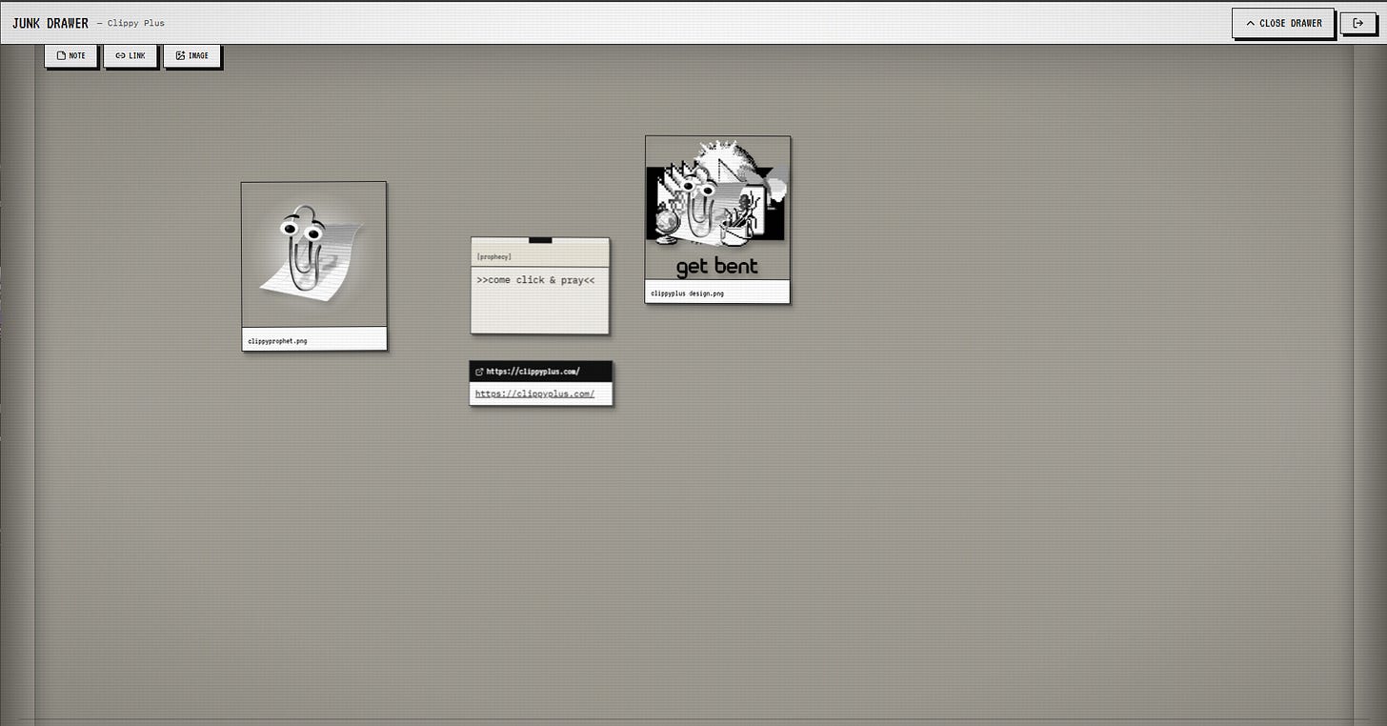Click the 'JUNK DRAWER' title

[x=50, y=23]
